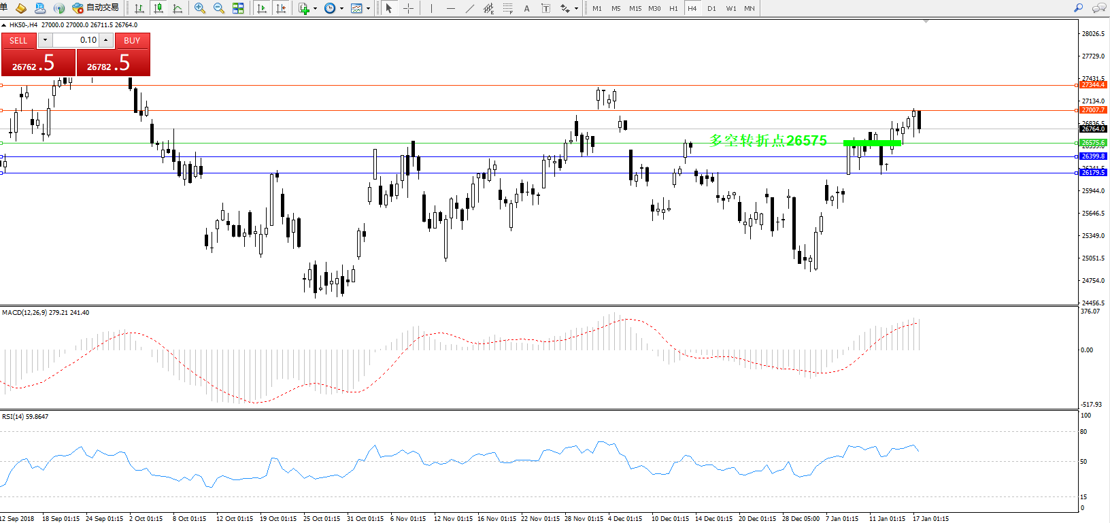Open the tile windows icon

point(238,8)
